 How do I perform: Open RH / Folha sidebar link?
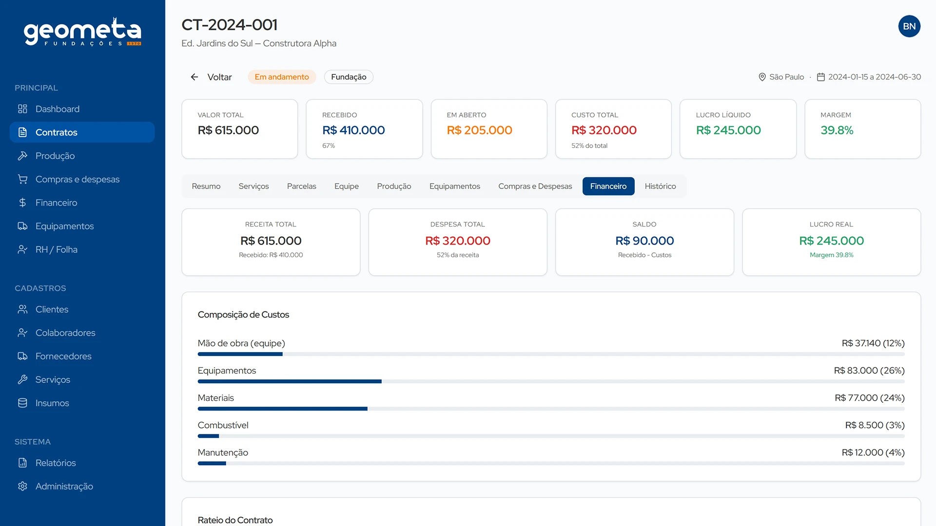click(x=56, y=249)
